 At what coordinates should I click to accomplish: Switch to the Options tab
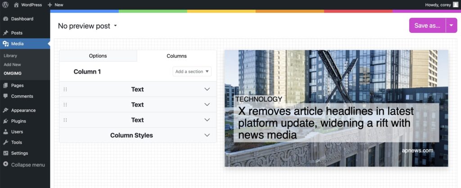pyautogui.click(x=98, y=56)
